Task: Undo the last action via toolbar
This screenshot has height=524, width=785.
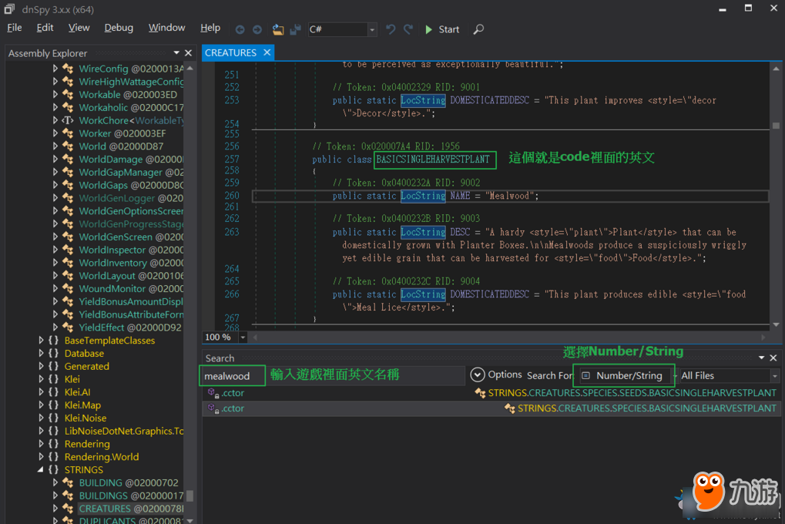Action: click(391, 29)
